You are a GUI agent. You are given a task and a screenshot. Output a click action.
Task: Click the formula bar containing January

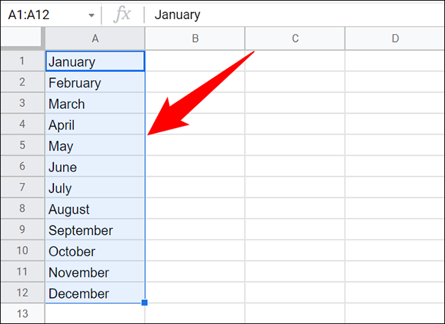[x=294, y=14]
